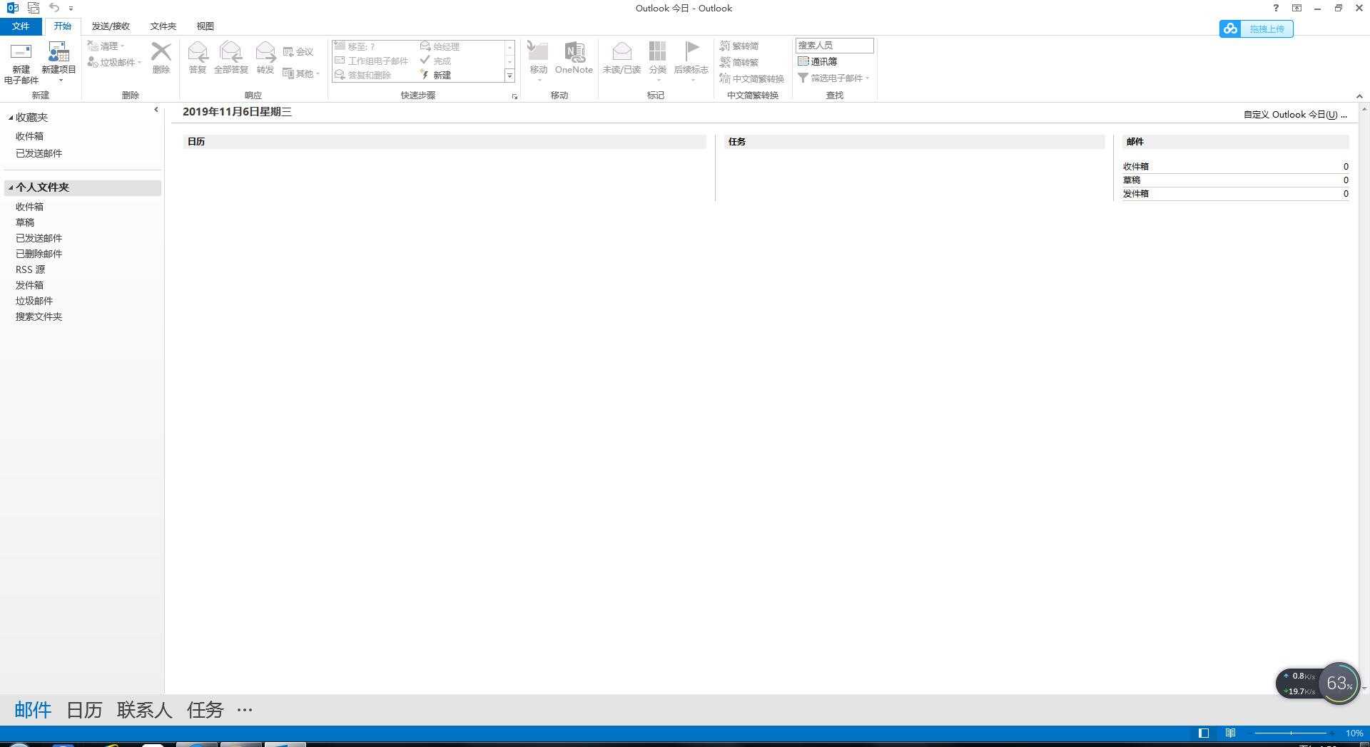
Task: Switch to Normal view in the status bar
Action: [x=1204, y=733]
